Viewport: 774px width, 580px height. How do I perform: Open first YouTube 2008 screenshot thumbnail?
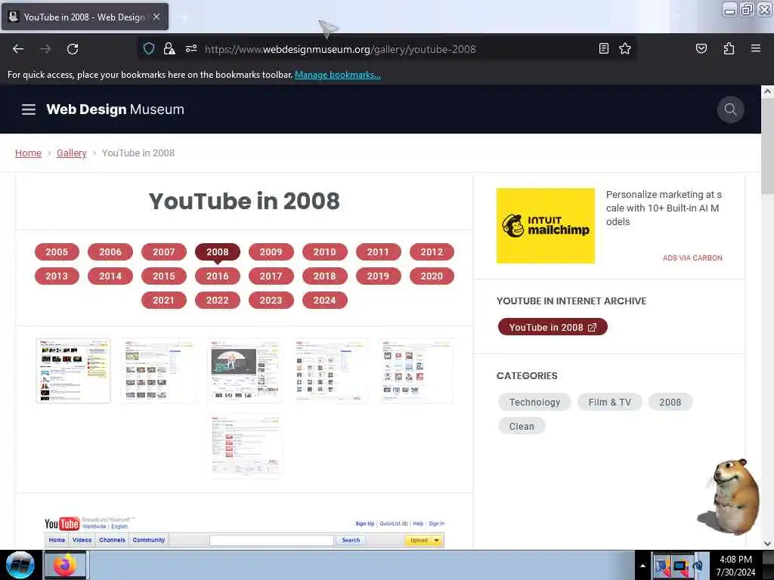point(73,370)
